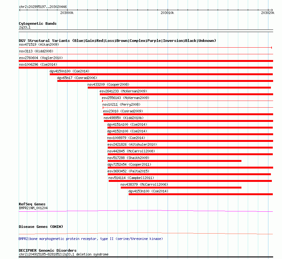This screenshot has width=282, height=259.
Task: Click the chr2:202995197..203020446 coordinate label
Action: (x=43, y=7)
